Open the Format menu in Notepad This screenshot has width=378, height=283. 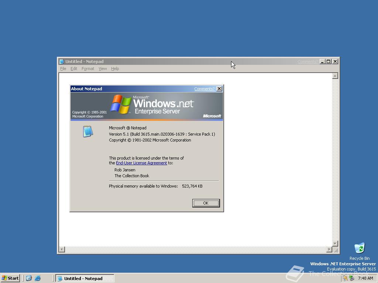coord(88,69)
